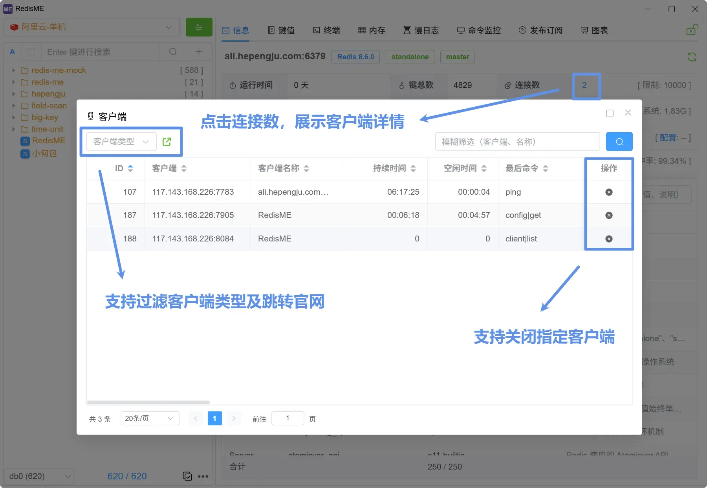
Task: Add a new key with plus icon
Action: (x=199, y=52)
